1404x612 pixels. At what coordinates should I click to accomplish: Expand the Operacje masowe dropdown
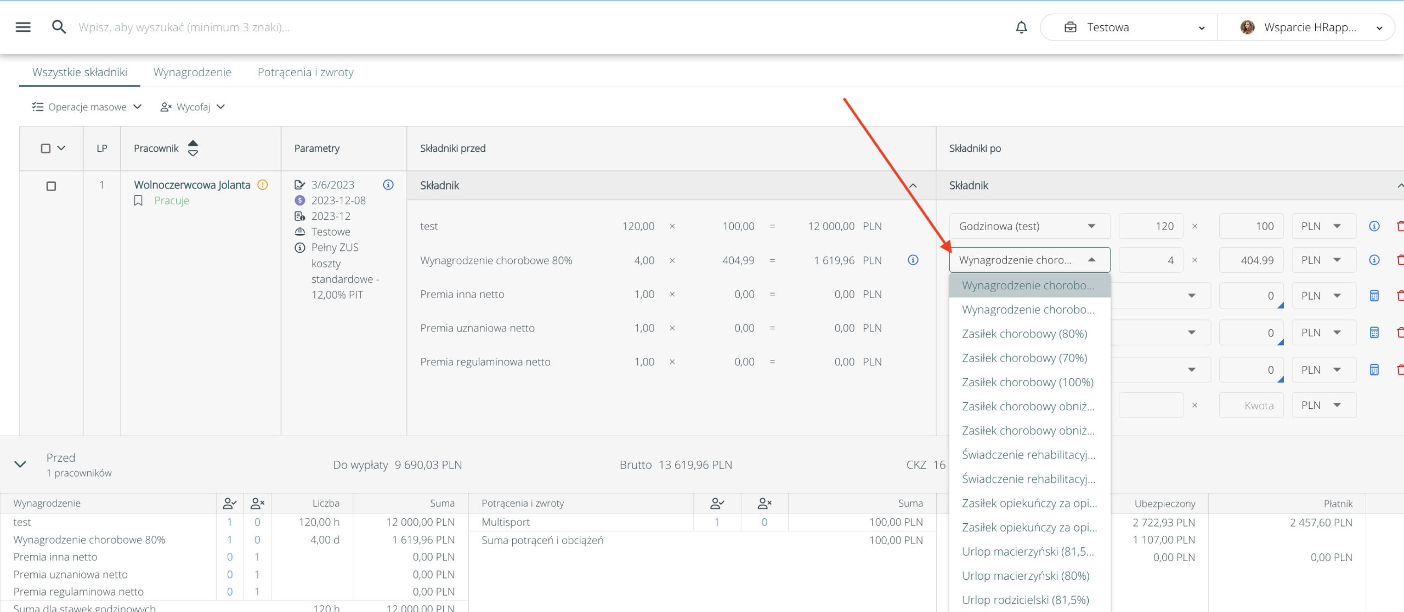[x=87, y=107]
